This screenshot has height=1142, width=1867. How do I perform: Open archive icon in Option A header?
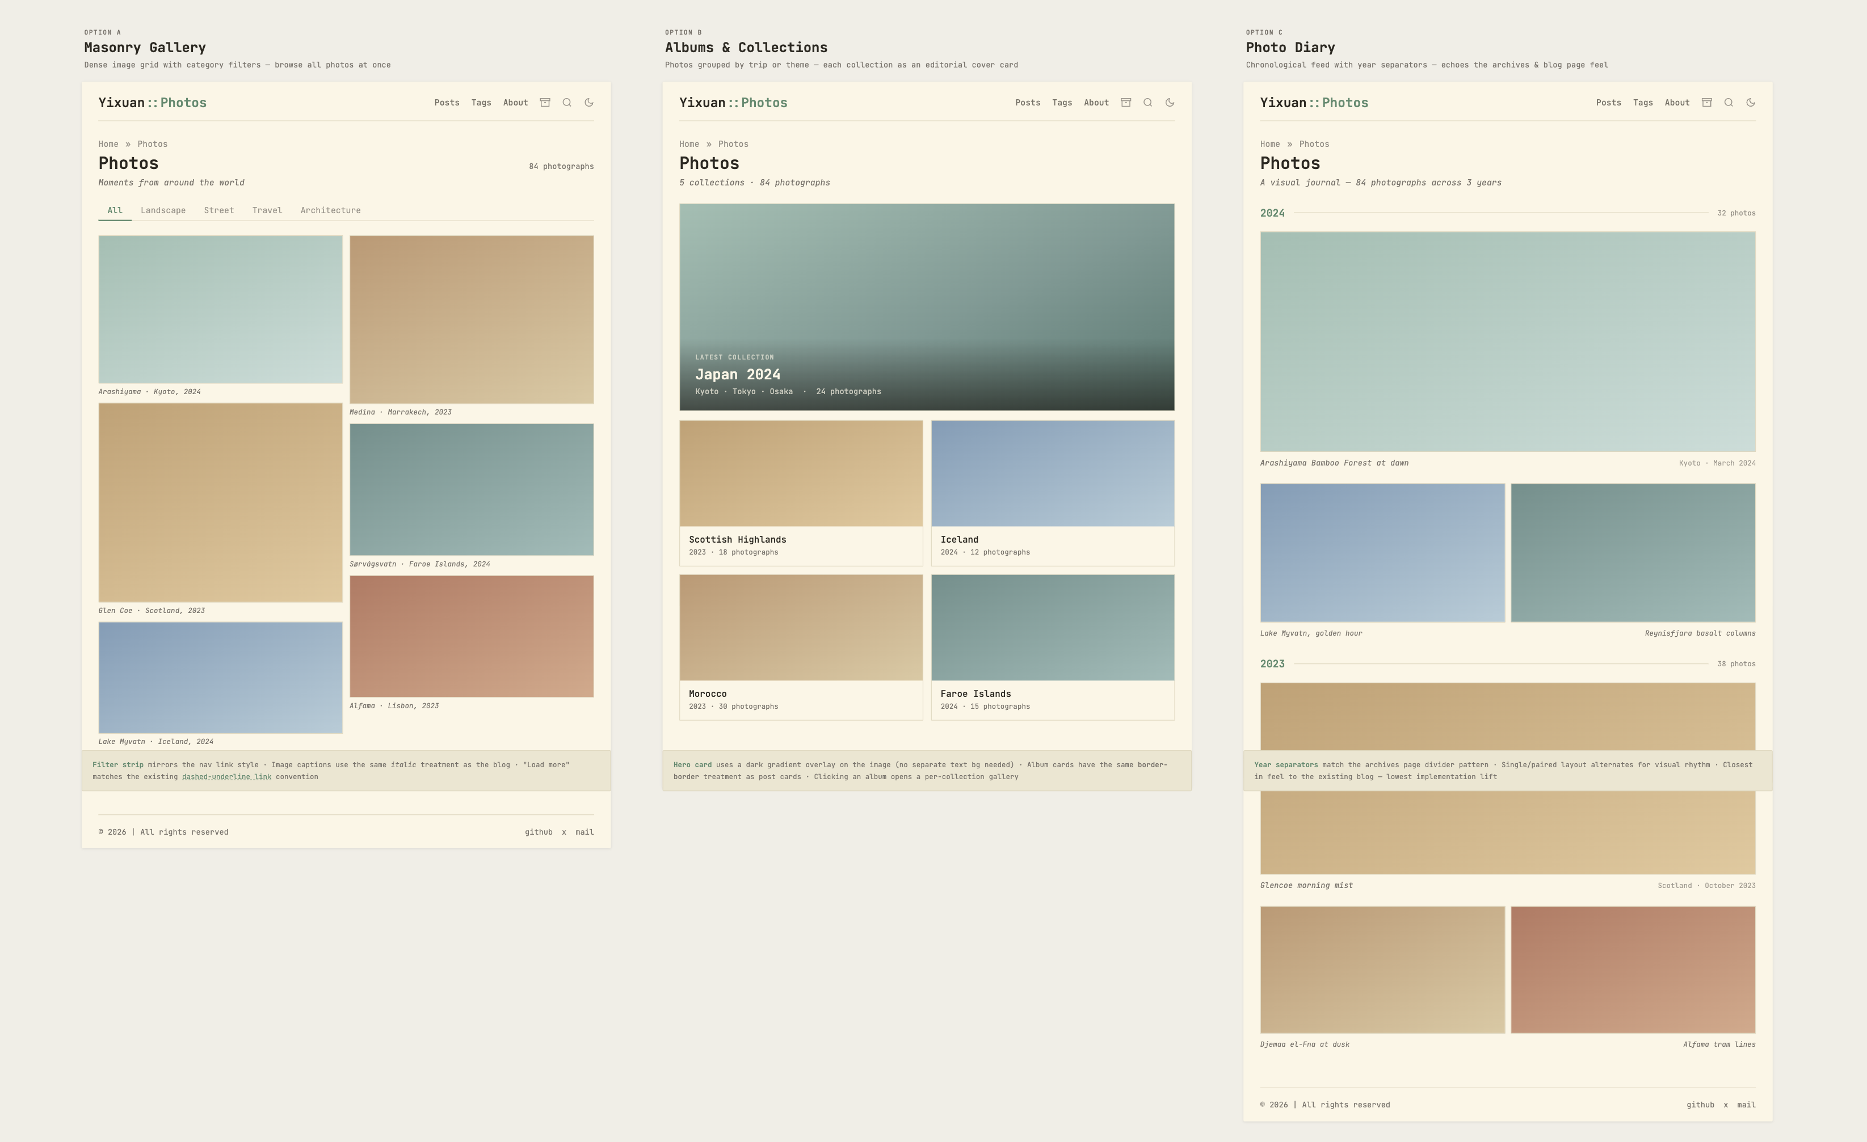coord(545,102)
